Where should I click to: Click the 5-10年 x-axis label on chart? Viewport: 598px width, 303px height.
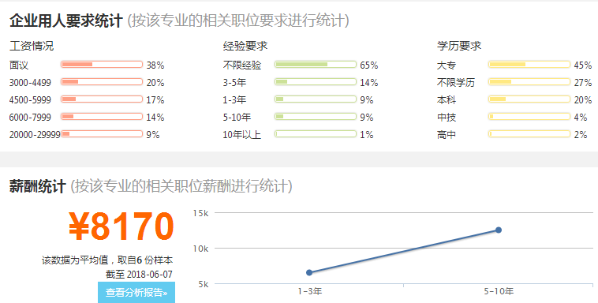pyautogui.click(x=499, y=291)
